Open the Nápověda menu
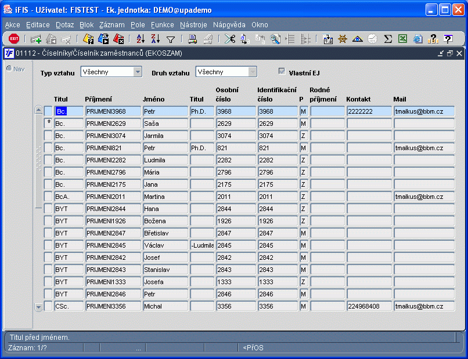The width and height of the screenshot is (468, 359). pyautogui.click(x=229, y=25)
